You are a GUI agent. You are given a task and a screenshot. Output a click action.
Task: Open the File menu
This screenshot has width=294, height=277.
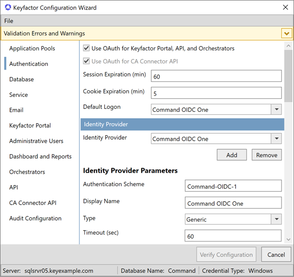click(8, 21)
